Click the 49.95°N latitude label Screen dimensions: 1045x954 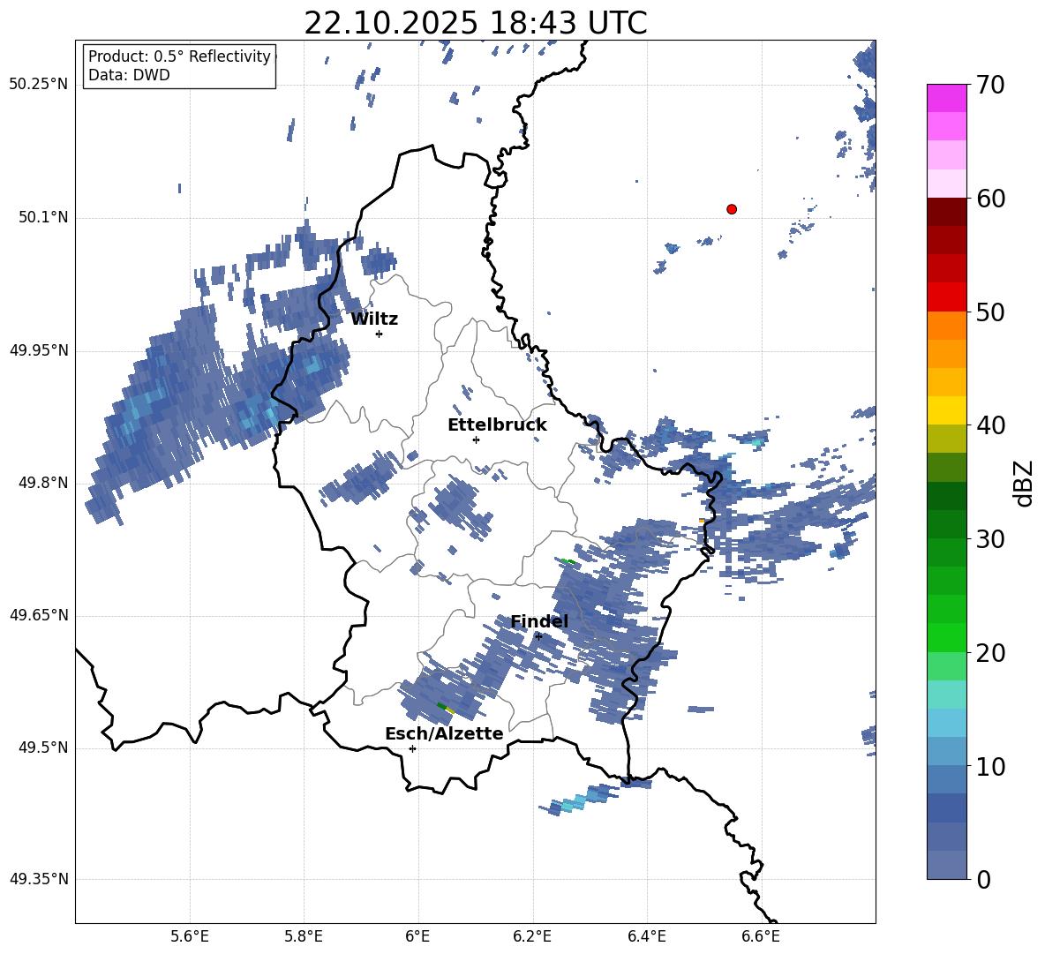pyautogui.click(x=39, y=350)
